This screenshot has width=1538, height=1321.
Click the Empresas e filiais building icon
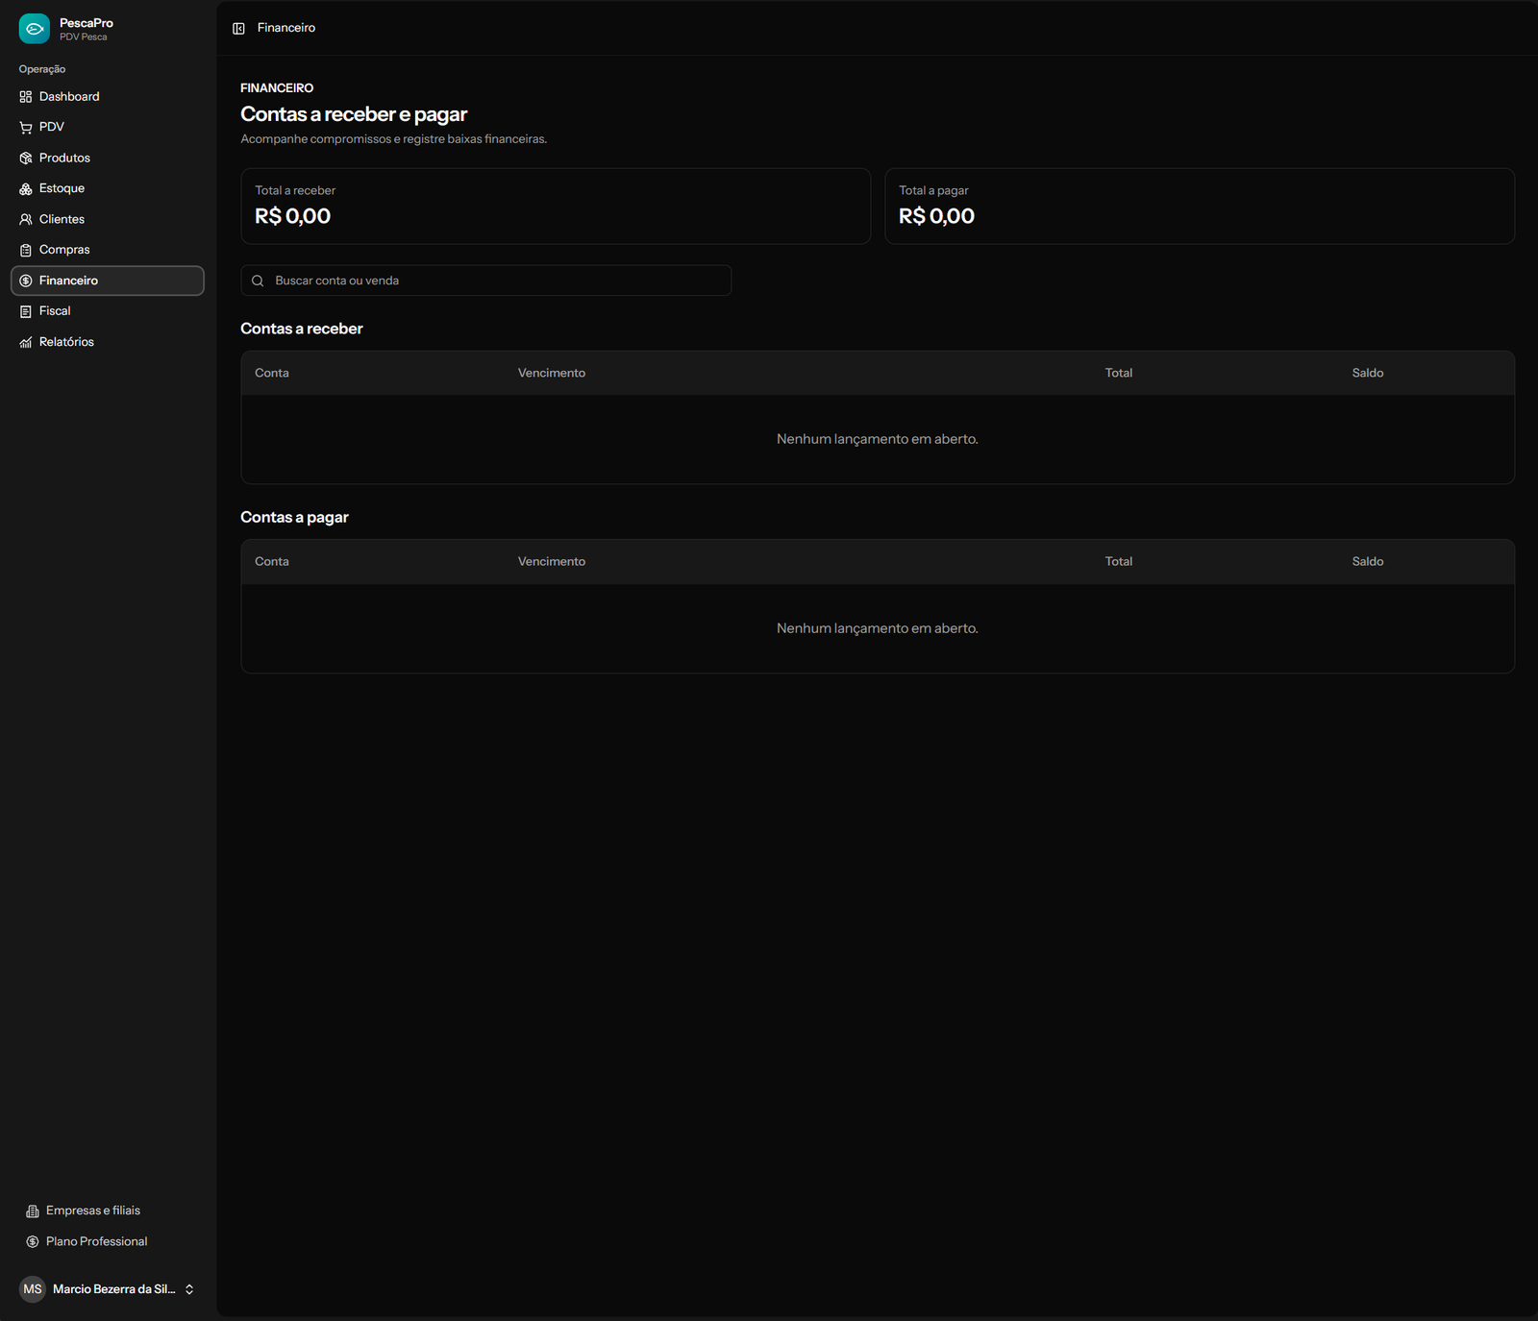tap(33, 1211)
